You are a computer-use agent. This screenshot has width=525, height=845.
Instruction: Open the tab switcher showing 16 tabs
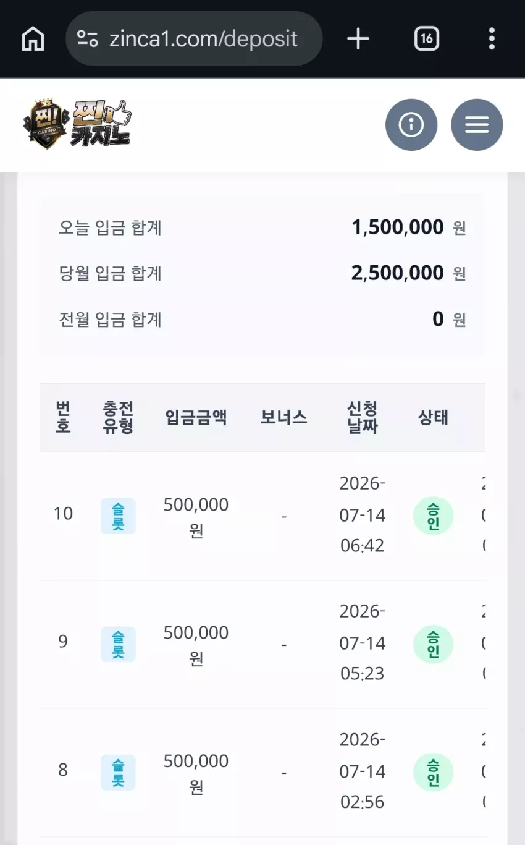(x=426, y=39)
